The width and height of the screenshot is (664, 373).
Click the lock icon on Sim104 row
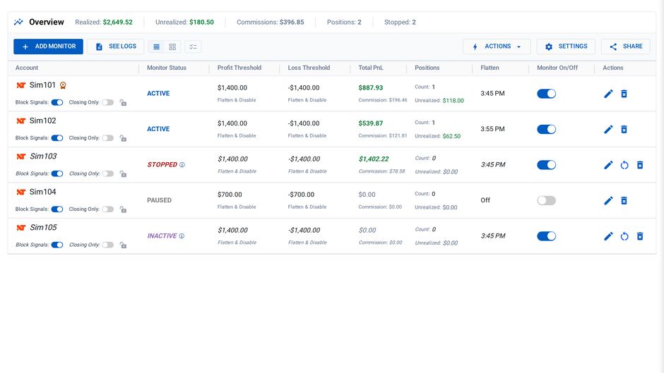(123, 209)
